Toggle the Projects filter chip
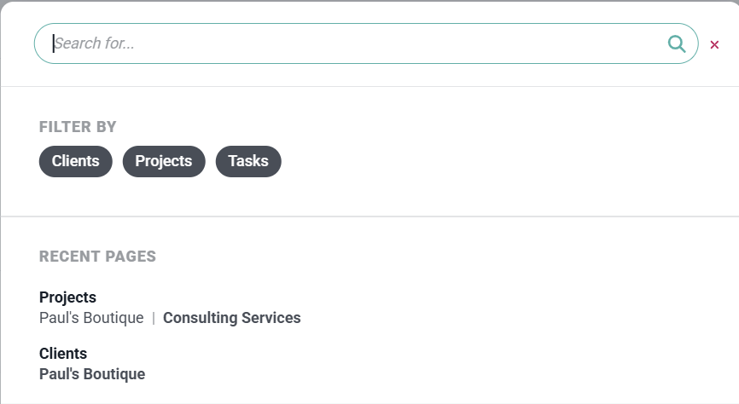This screenshot has width=739, height=404. [164, 161]
